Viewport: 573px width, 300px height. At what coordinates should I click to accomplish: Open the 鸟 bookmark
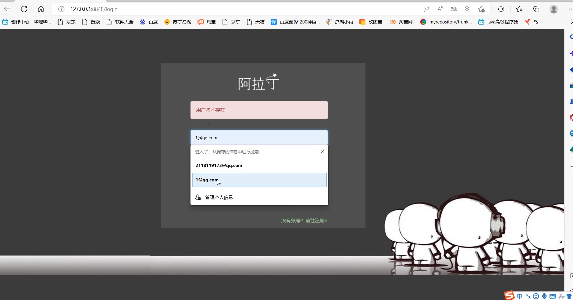(x=531, y=22)
